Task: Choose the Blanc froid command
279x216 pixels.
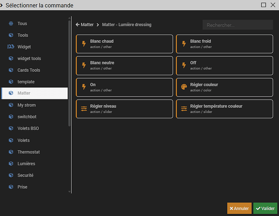Action: pos(224,44)
